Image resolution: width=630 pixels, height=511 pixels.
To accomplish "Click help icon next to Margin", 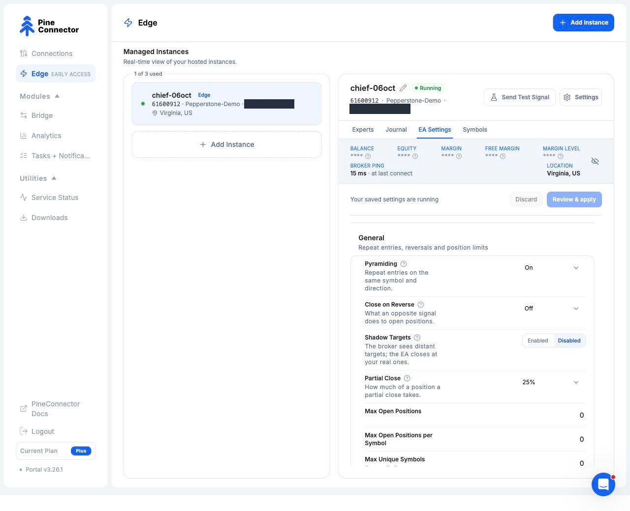I will point(459,156).
